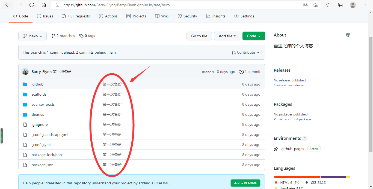The image size is (373, 189).
Task: Switch to the Actions tab
Action: point(108,16)
